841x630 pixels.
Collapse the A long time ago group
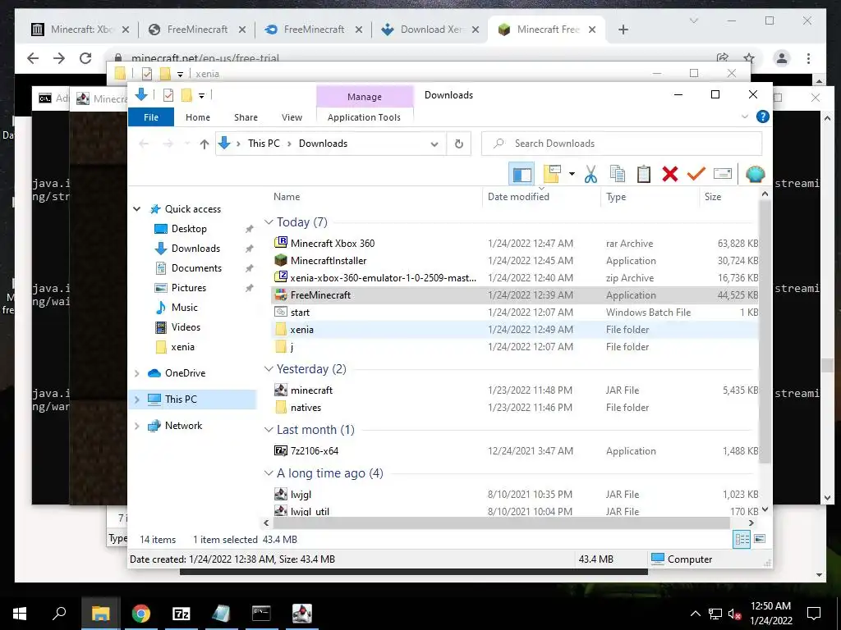tap(269, 473)
